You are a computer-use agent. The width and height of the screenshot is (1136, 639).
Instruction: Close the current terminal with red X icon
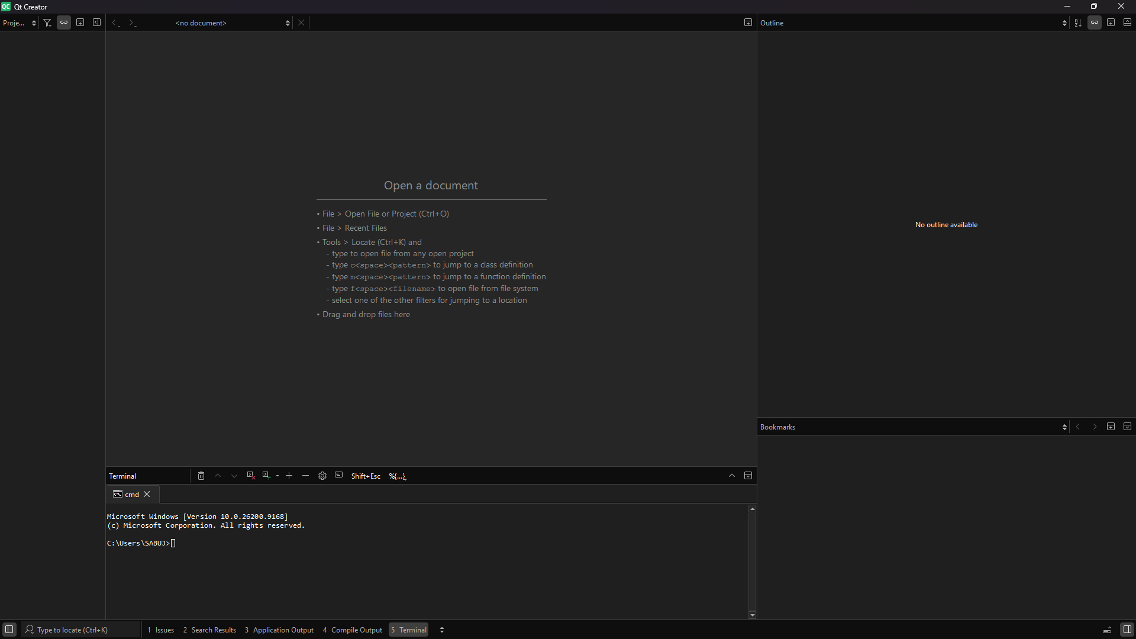251,476
